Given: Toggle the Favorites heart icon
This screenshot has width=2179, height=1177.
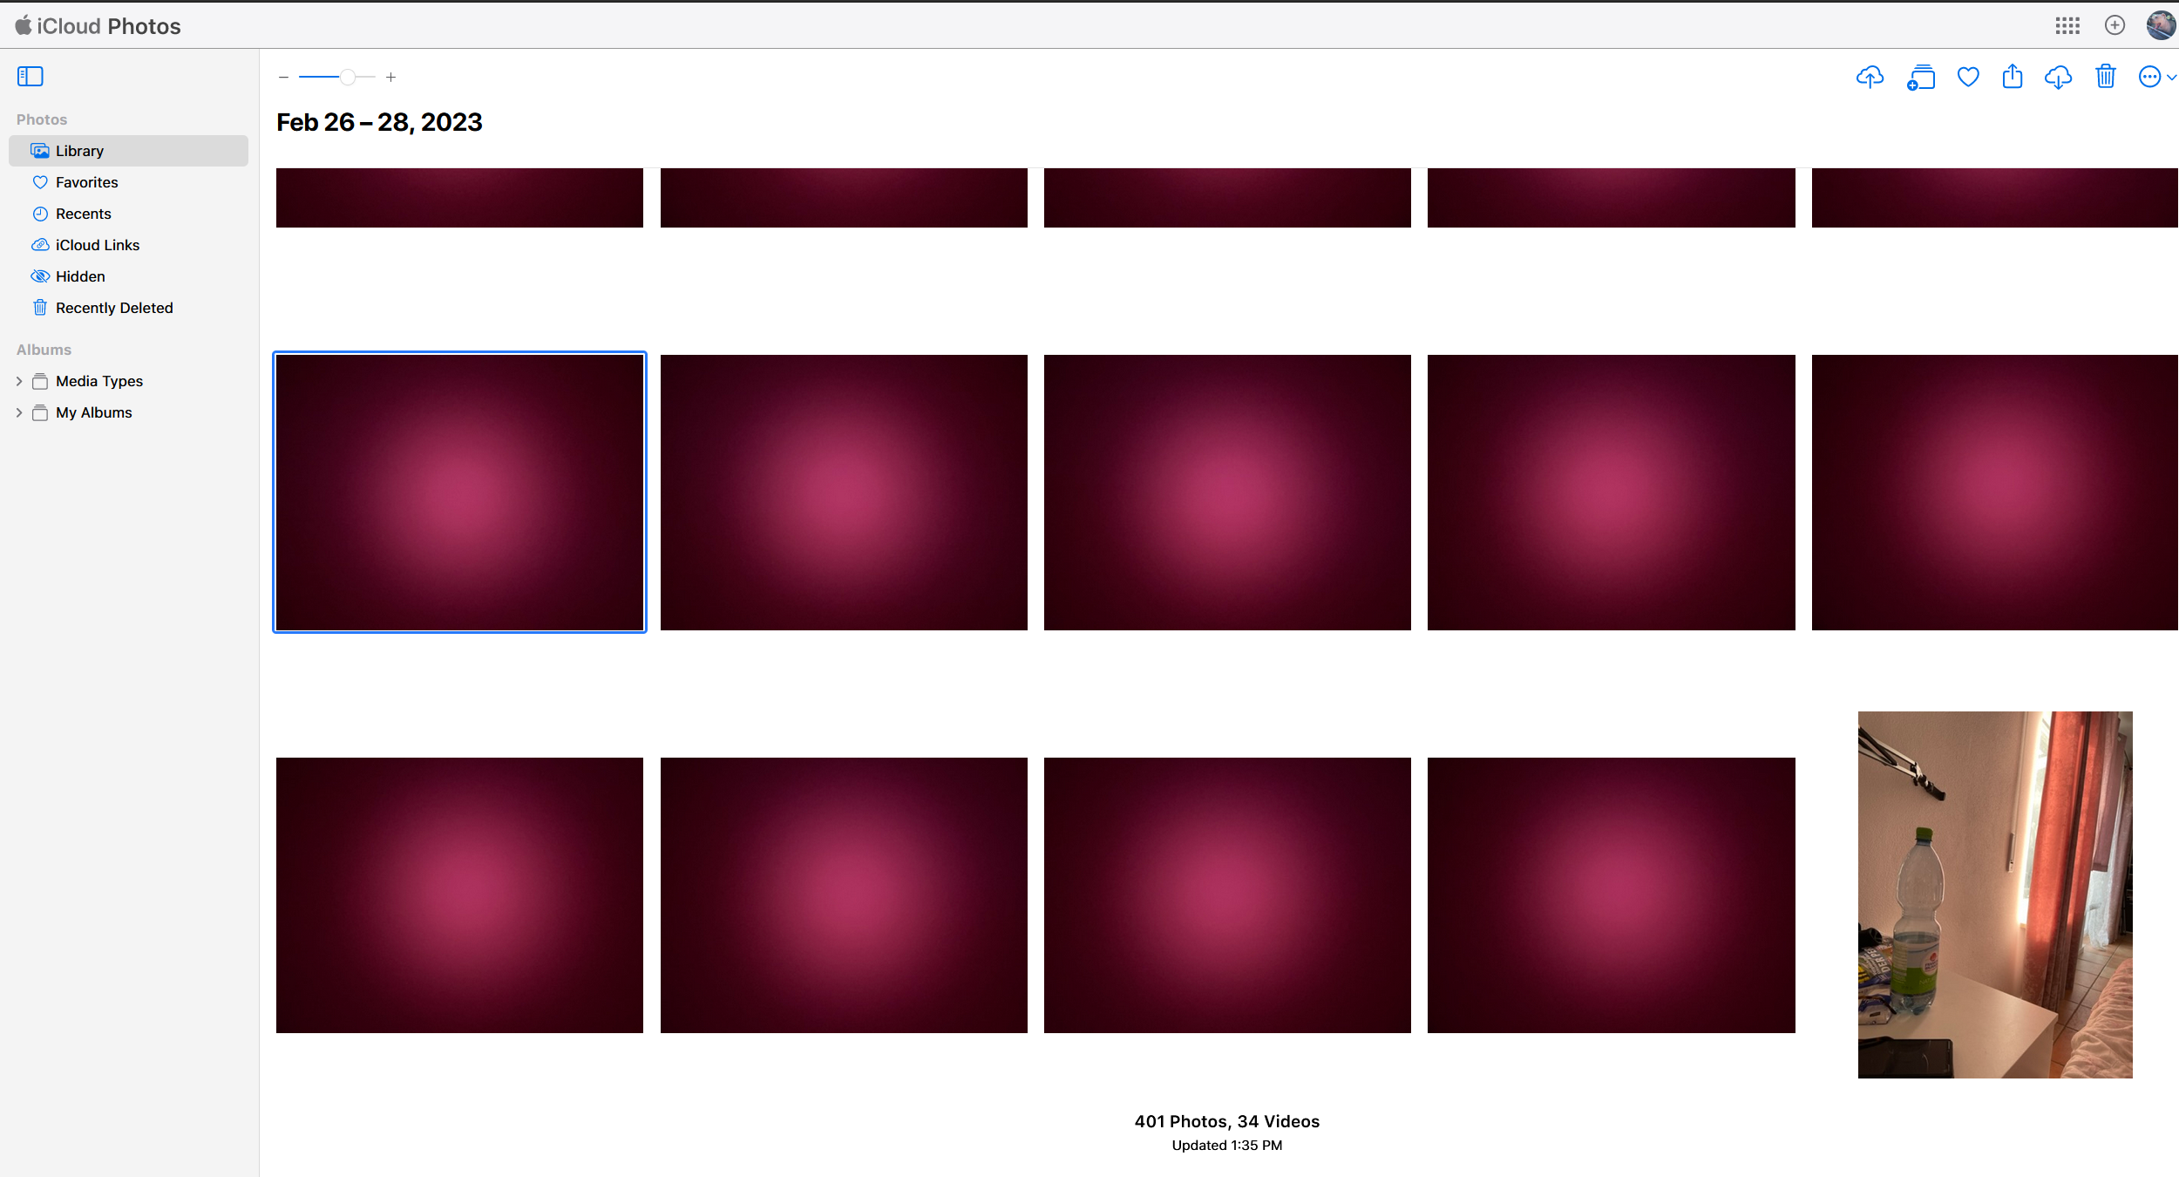Looking at the screenshot, I should (x=1967, y=77).
